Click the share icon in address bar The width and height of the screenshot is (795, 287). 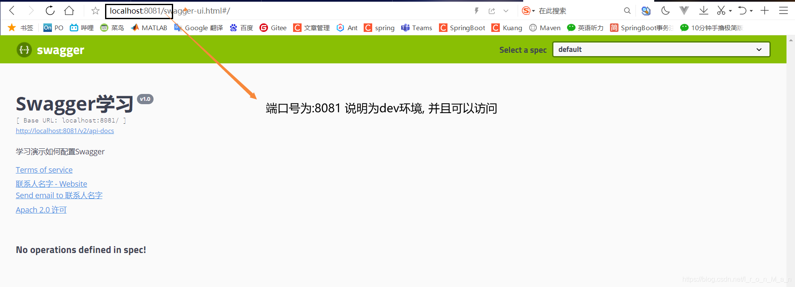point(492,11)
